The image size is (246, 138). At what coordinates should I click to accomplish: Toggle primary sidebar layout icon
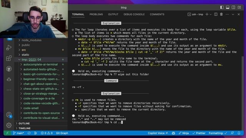click(222, 7)
